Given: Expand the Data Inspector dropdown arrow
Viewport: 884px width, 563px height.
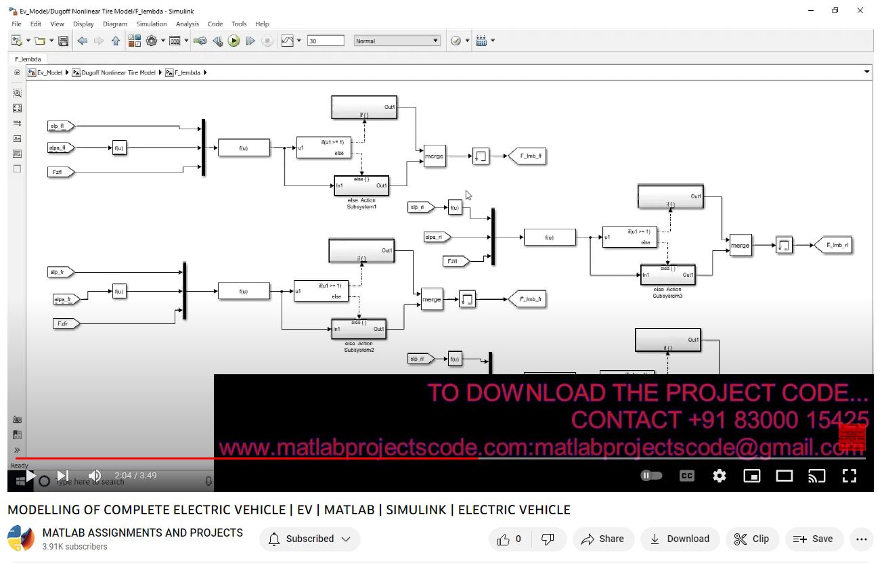Looking at the screenshot, I should click(299, 41).
